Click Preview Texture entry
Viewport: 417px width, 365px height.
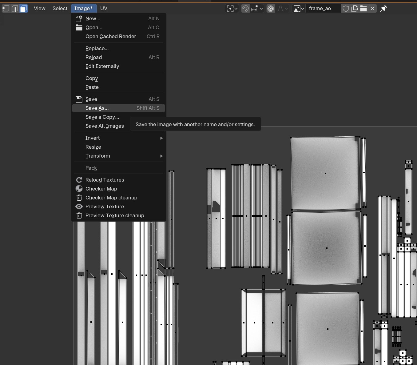[x=118, y=207]
